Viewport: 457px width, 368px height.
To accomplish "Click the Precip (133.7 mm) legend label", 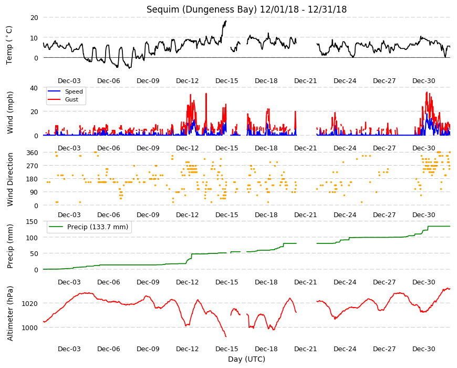I will (x=98, y=227).
